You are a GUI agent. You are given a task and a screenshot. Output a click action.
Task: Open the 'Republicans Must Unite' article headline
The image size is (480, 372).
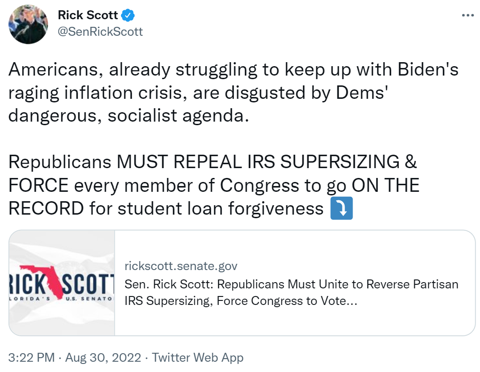[x=291, y=292]
